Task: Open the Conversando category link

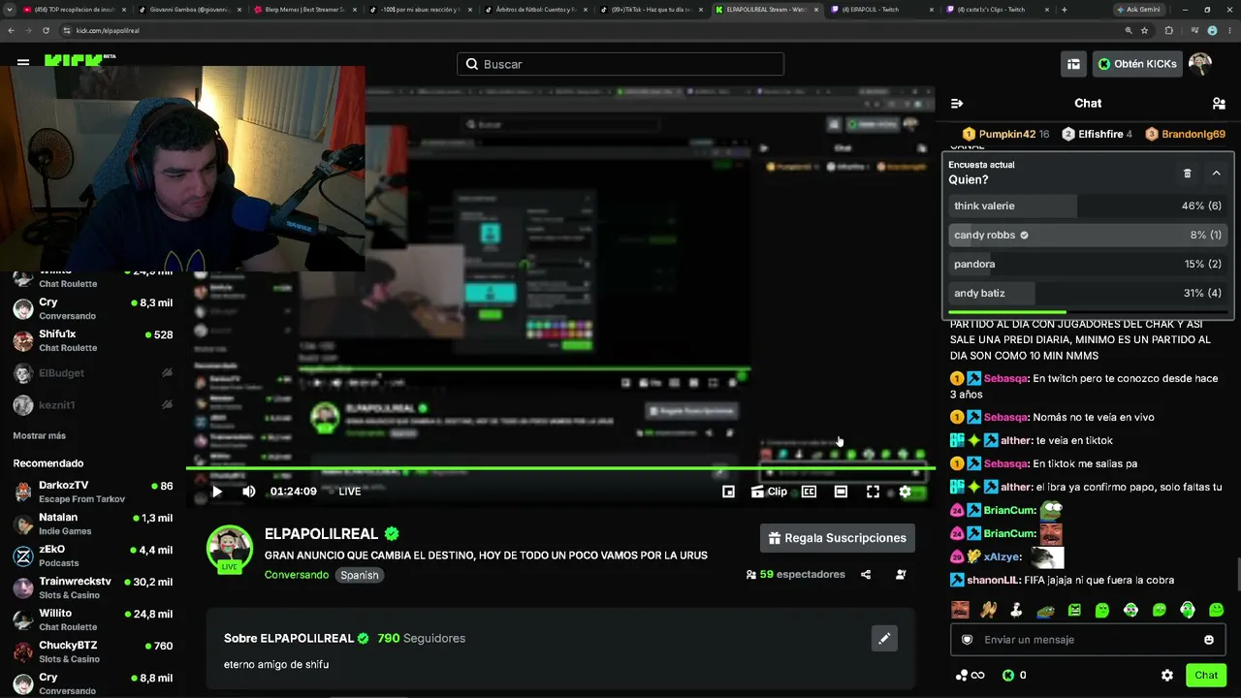Action: [x=297, y=575]
